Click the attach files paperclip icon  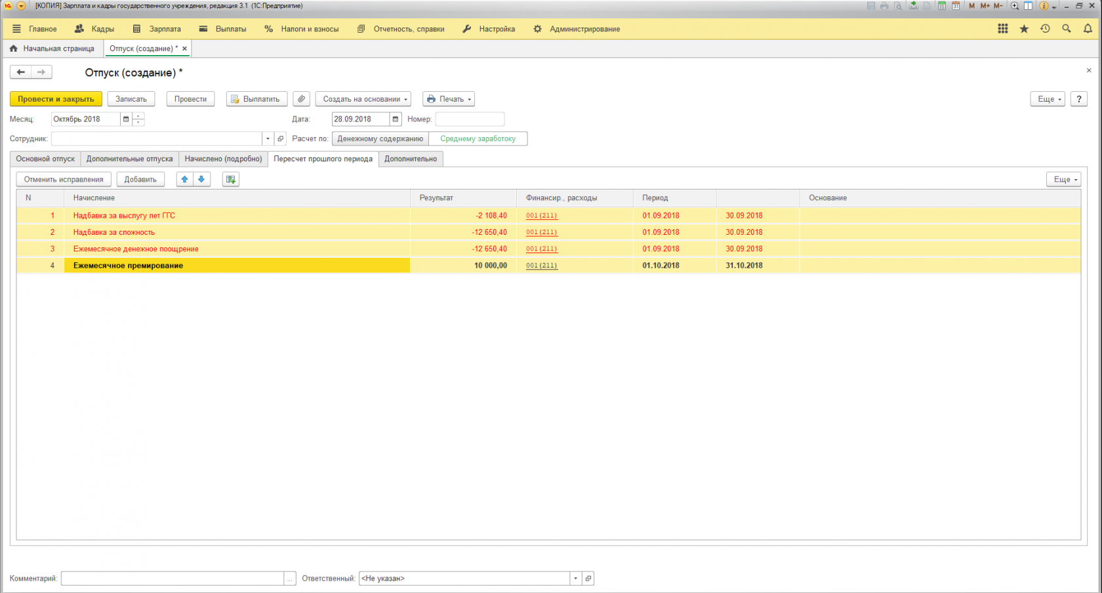(301, 99)
